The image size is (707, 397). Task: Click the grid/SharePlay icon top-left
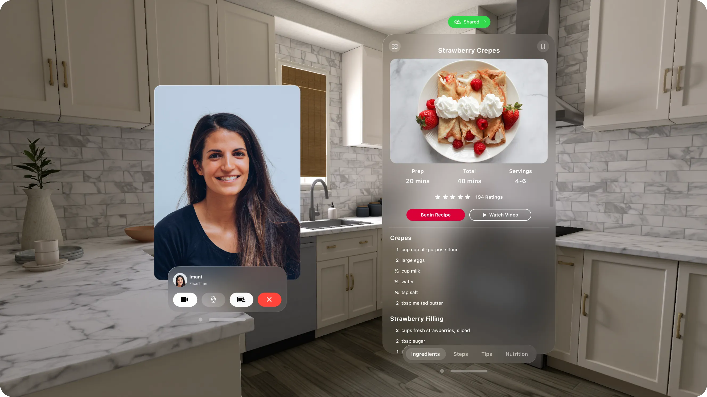tap(395, 46)
